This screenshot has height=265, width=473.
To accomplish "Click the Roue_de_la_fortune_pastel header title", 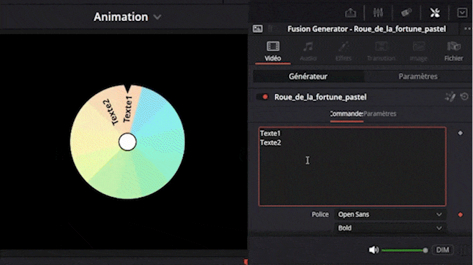I will 320,97.
